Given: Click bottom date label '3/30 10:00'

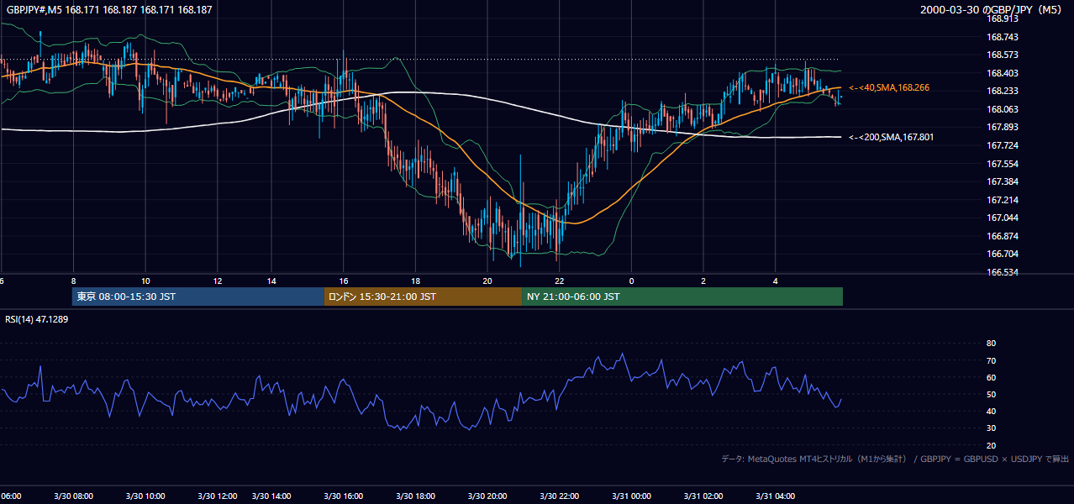Looking at the screenshot, I should point(145,496).
